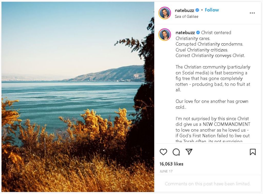Click natebuzz's profile picture in the post header
Image resolution: width=263 pixels, height=194 pixels.
[x=165, y=13]
